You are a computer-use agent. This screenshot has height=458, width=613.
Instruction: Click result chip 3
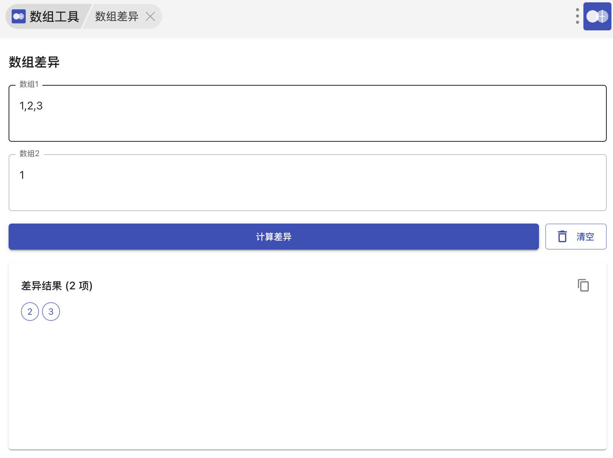coord(51,312)
